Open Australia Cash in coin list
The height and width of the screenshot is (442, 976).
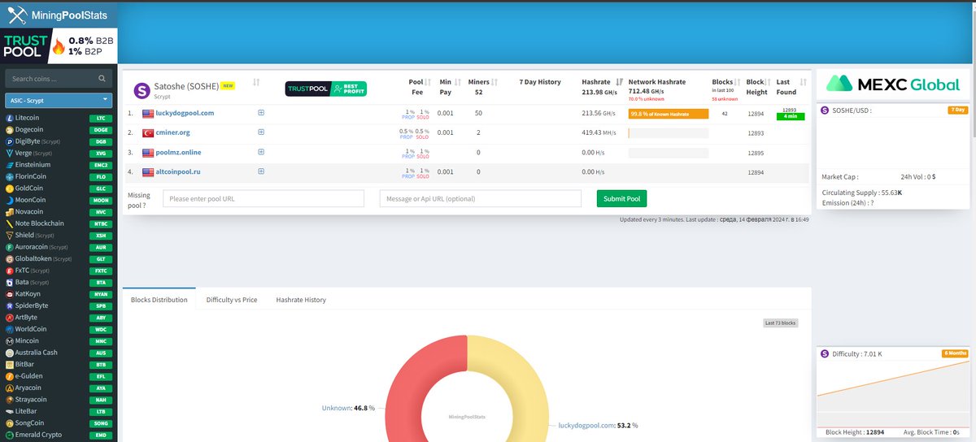[x=37, y=353]
